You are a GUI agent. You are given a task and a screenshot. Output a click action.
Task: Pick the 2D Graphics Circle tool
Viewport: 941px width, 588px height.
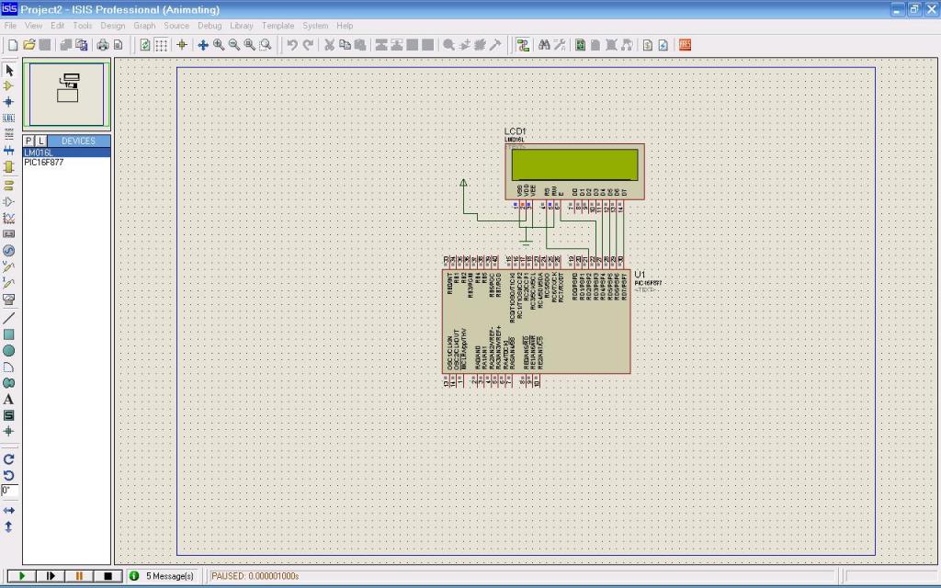click(x=9, y=351)
